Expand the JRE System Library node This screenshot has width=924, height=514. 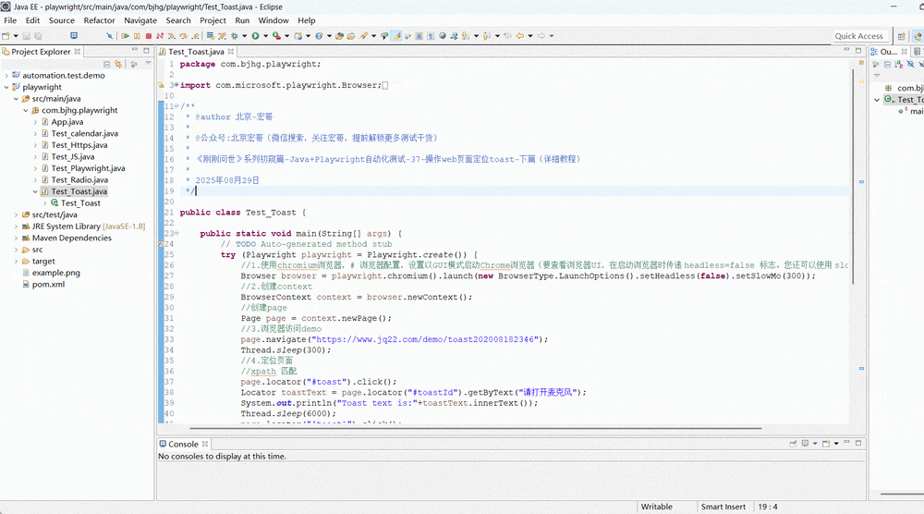point(16,226)
